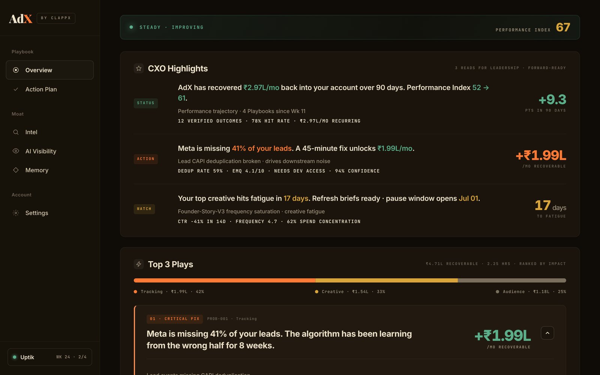Click the Your top creative hits fatigue headline
The width and height of the screenshot is (600, 375).
tap(329, 198)
